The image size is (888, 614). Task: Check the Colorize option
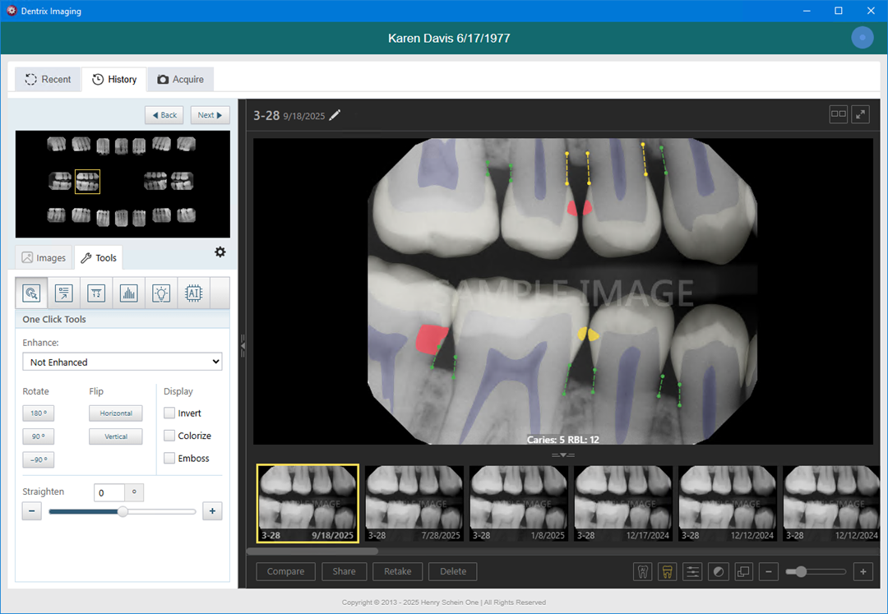pyautogui.click(x=169, y=436)
